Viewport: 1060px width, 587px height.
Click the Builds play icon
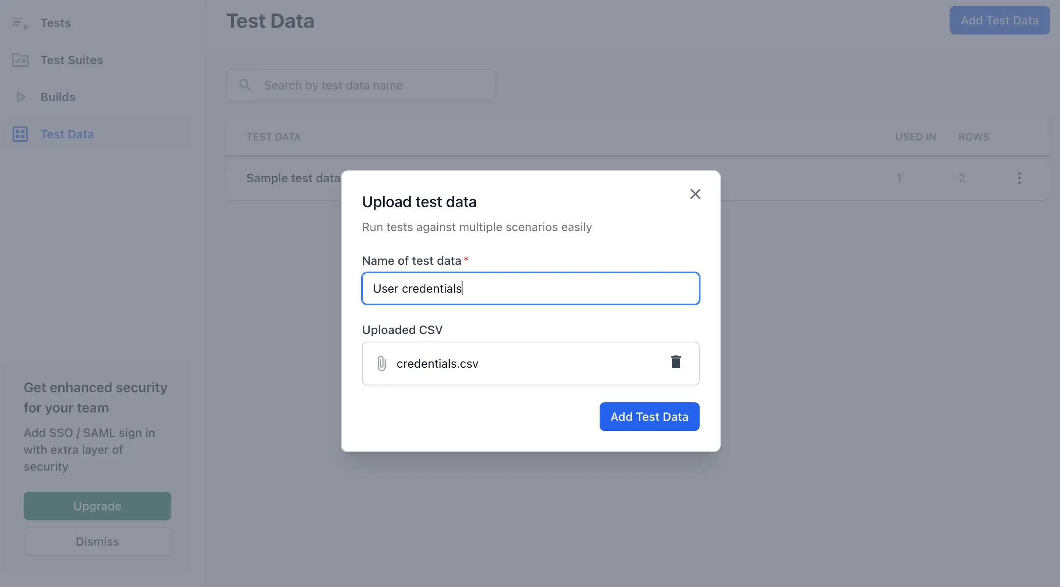pyautogui.click(x=20, y=97)
